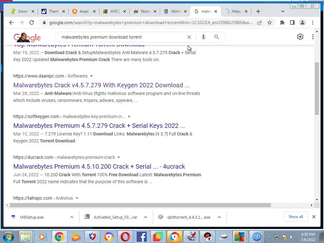Clear the Google search box

[x=189, y=37]
